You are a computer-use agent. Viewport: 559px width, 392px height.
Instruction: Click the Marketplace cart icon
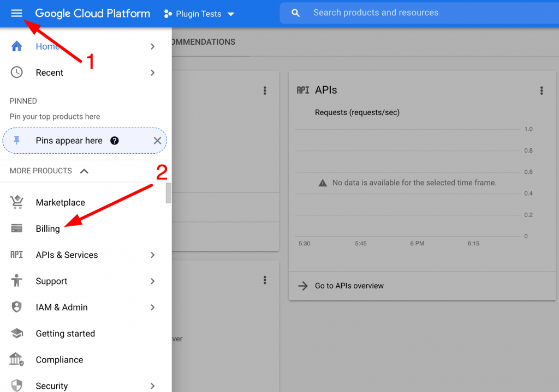17,202
